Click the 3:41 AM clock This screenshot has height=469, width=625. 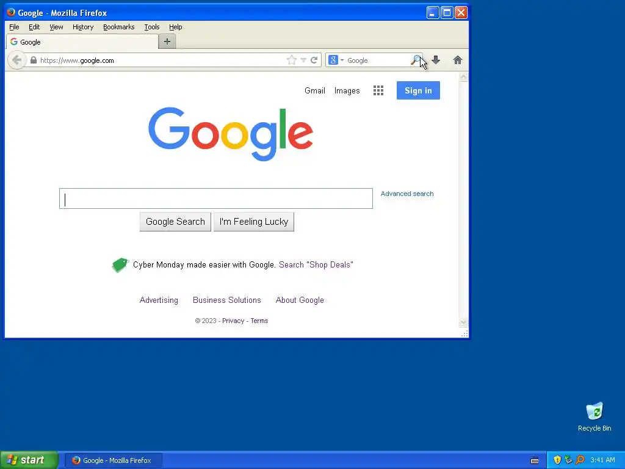[x=602, y=460]
